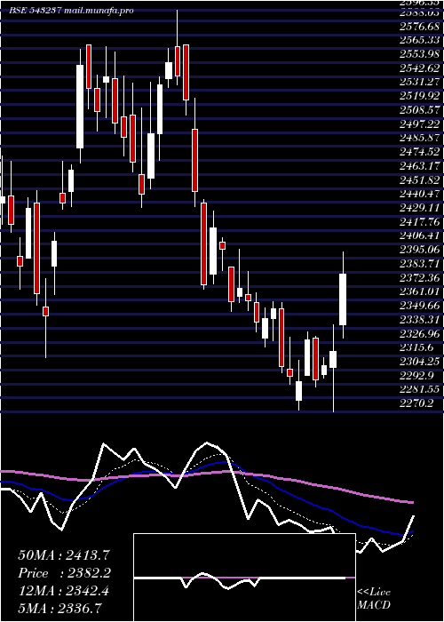Click inside the Live MACD inset chart box
Image resolution: width=444 pixels, height=622 pixels.
244,578
